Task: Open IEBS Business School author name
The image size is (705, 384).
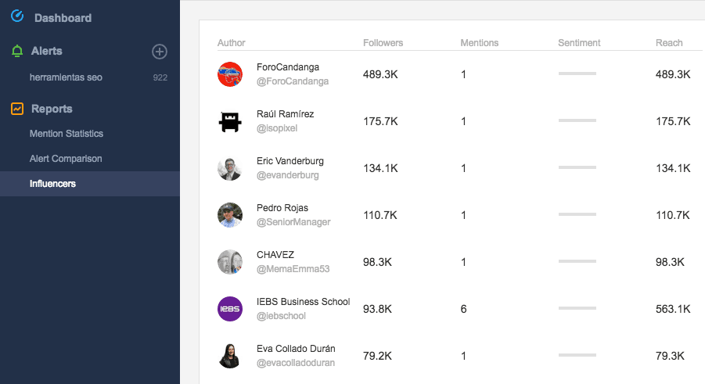Action: (x=303, y=302)
